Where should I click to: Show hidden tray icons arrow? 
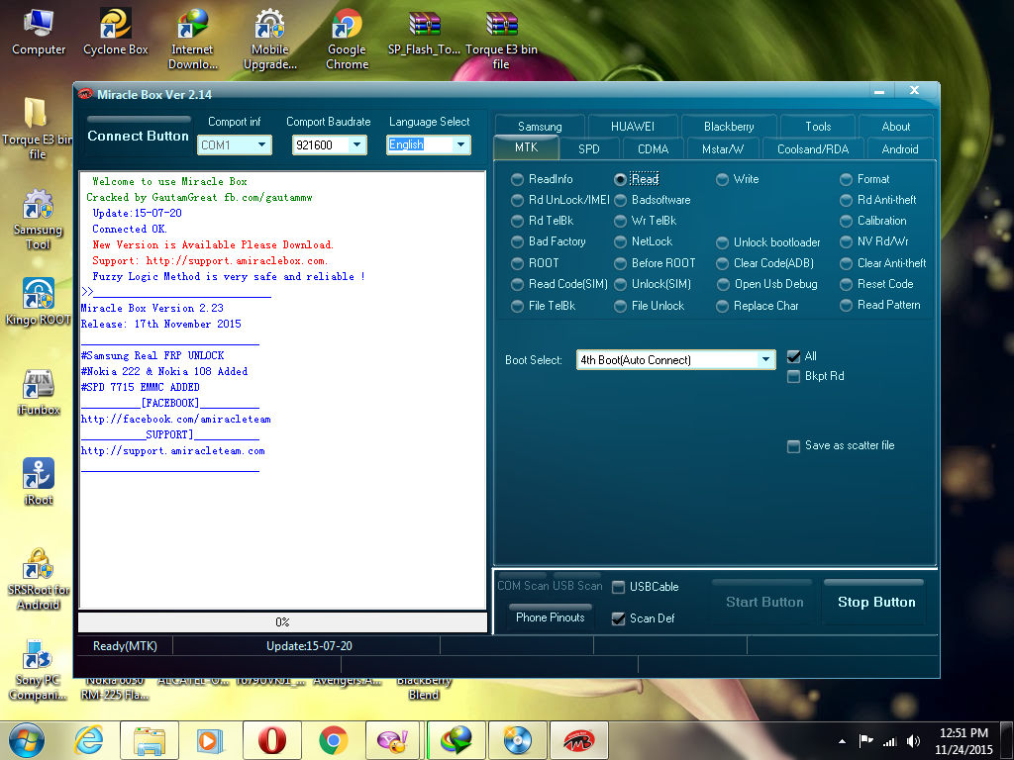842,741
